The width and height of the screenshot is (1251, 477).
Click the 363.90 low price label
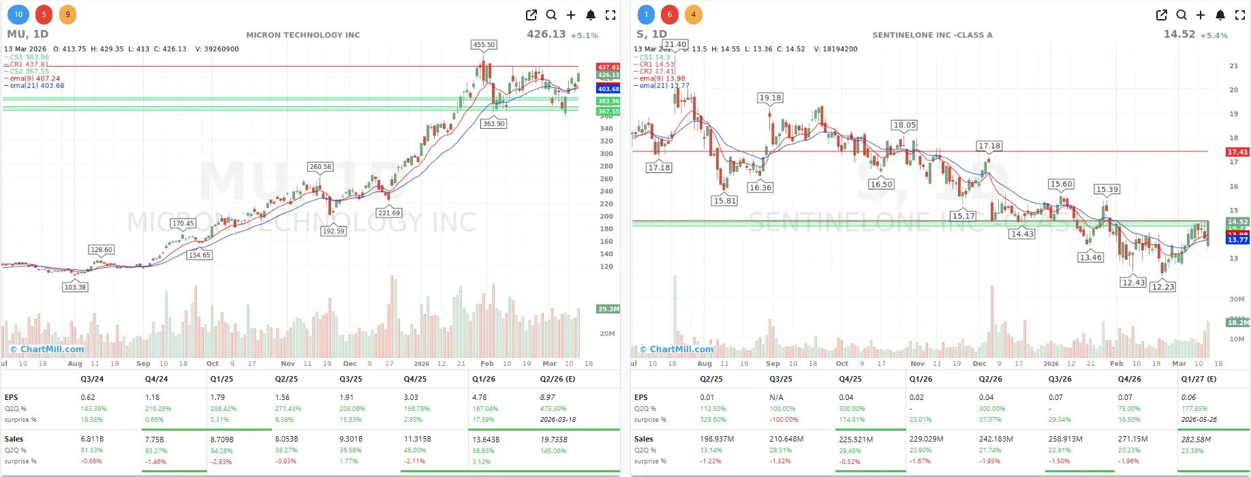pos(493,124)
